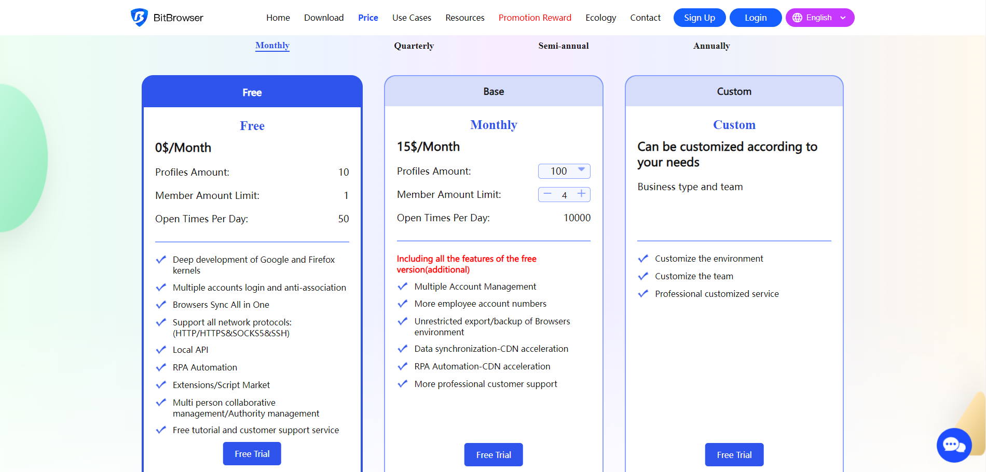
Task: Open the Ecology menu item
Action: [x=601, y=18]
